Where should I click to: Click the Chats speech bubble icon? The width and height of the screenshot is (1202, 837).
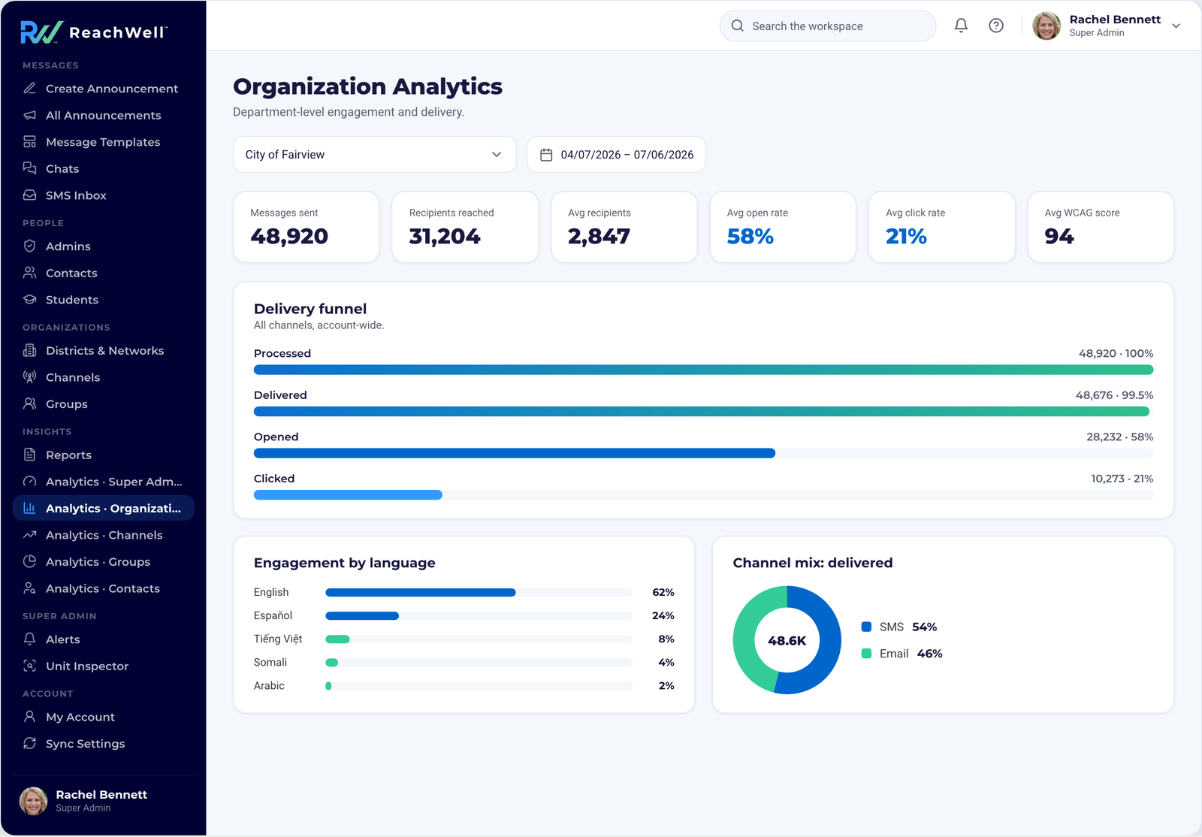tap(30, 168)
